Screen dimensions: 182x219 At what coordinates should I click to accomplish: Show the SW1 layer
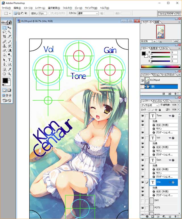click(142, 201)
